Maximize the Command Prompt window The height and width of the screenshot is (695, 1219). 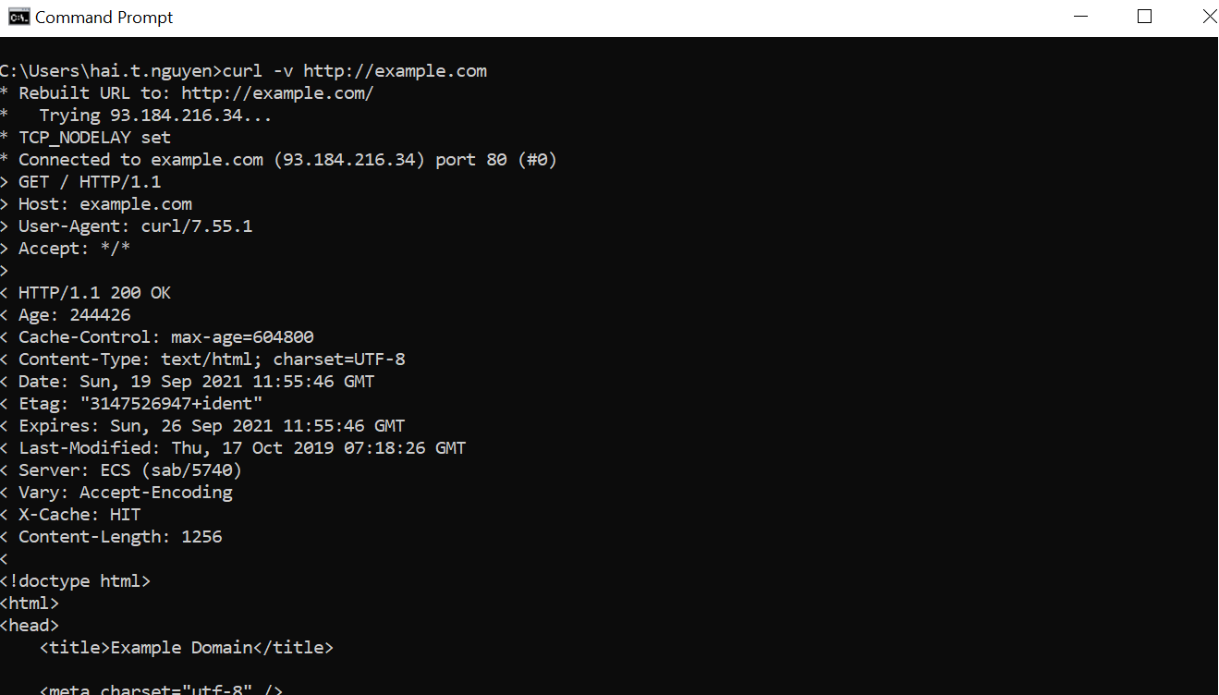click(1144, 17)
